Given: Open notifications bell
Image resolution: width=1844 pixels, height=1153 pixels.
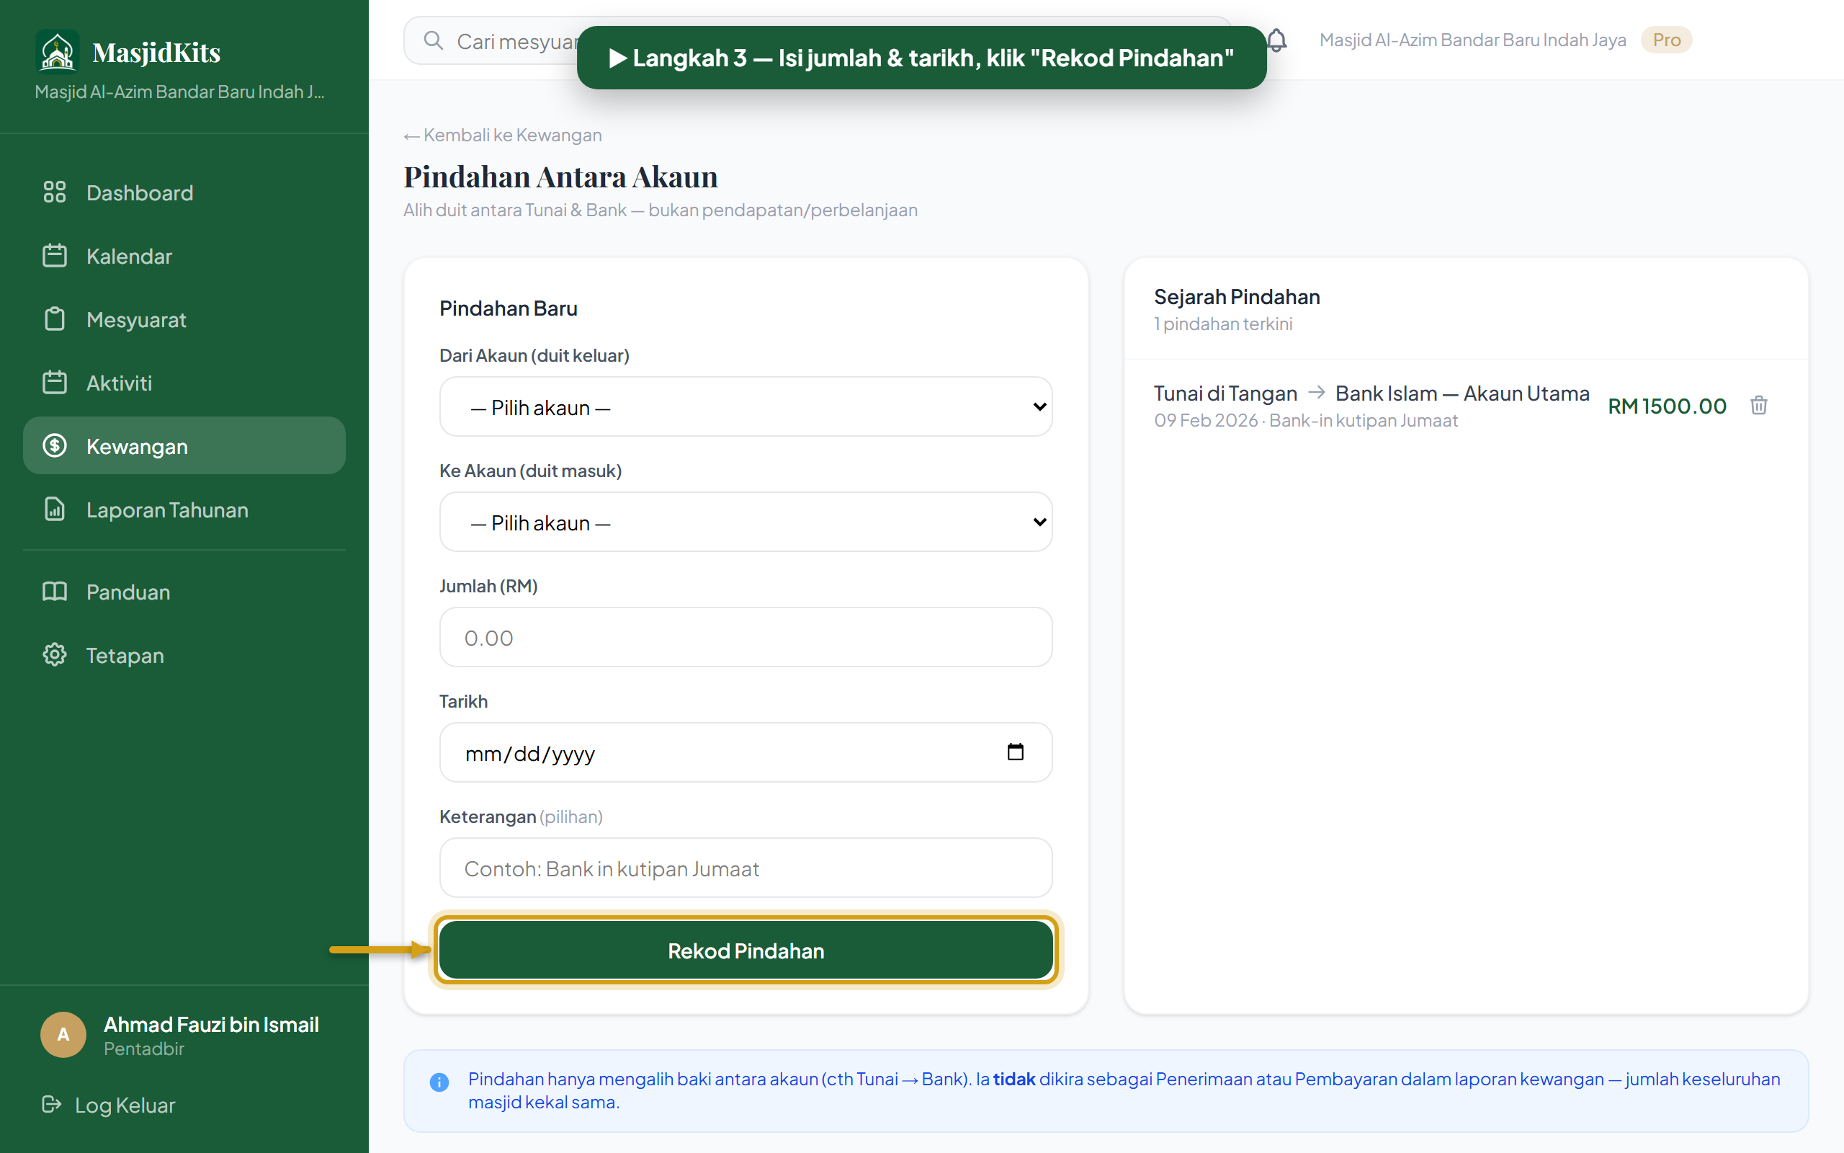Looking at the screenshot, I should (x=1277, y=40).
